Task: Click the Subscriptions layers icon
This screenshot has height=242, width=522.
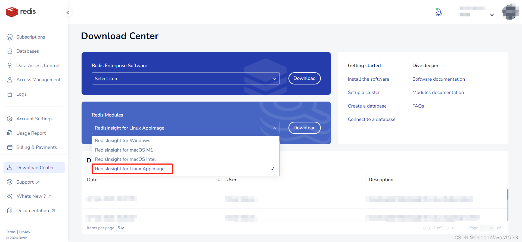Action: point(10,37)
